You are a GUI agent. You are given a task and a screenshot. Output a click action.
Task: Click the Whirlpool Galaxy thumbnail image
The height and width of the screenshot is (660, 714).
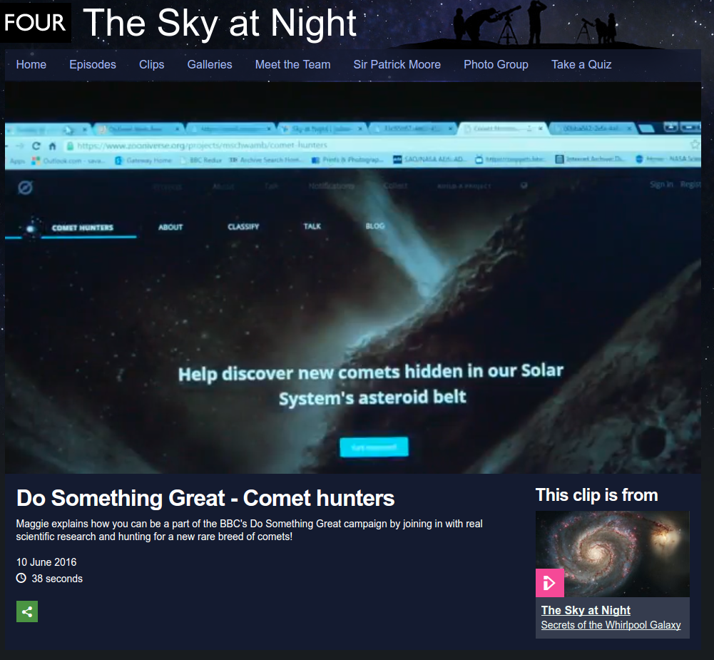coord(613,554)
